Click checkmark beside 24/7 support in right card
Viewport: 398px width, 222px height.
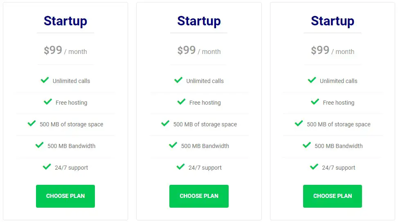pos(314,167)
